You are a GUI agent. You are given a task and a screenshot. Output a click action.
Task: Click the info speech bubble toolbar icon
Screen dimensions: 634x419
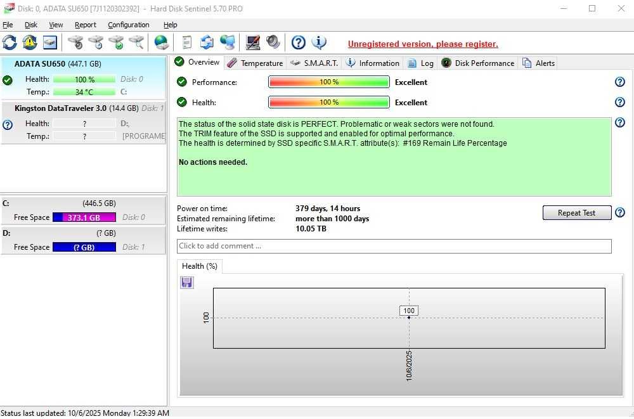click(319, 42)
